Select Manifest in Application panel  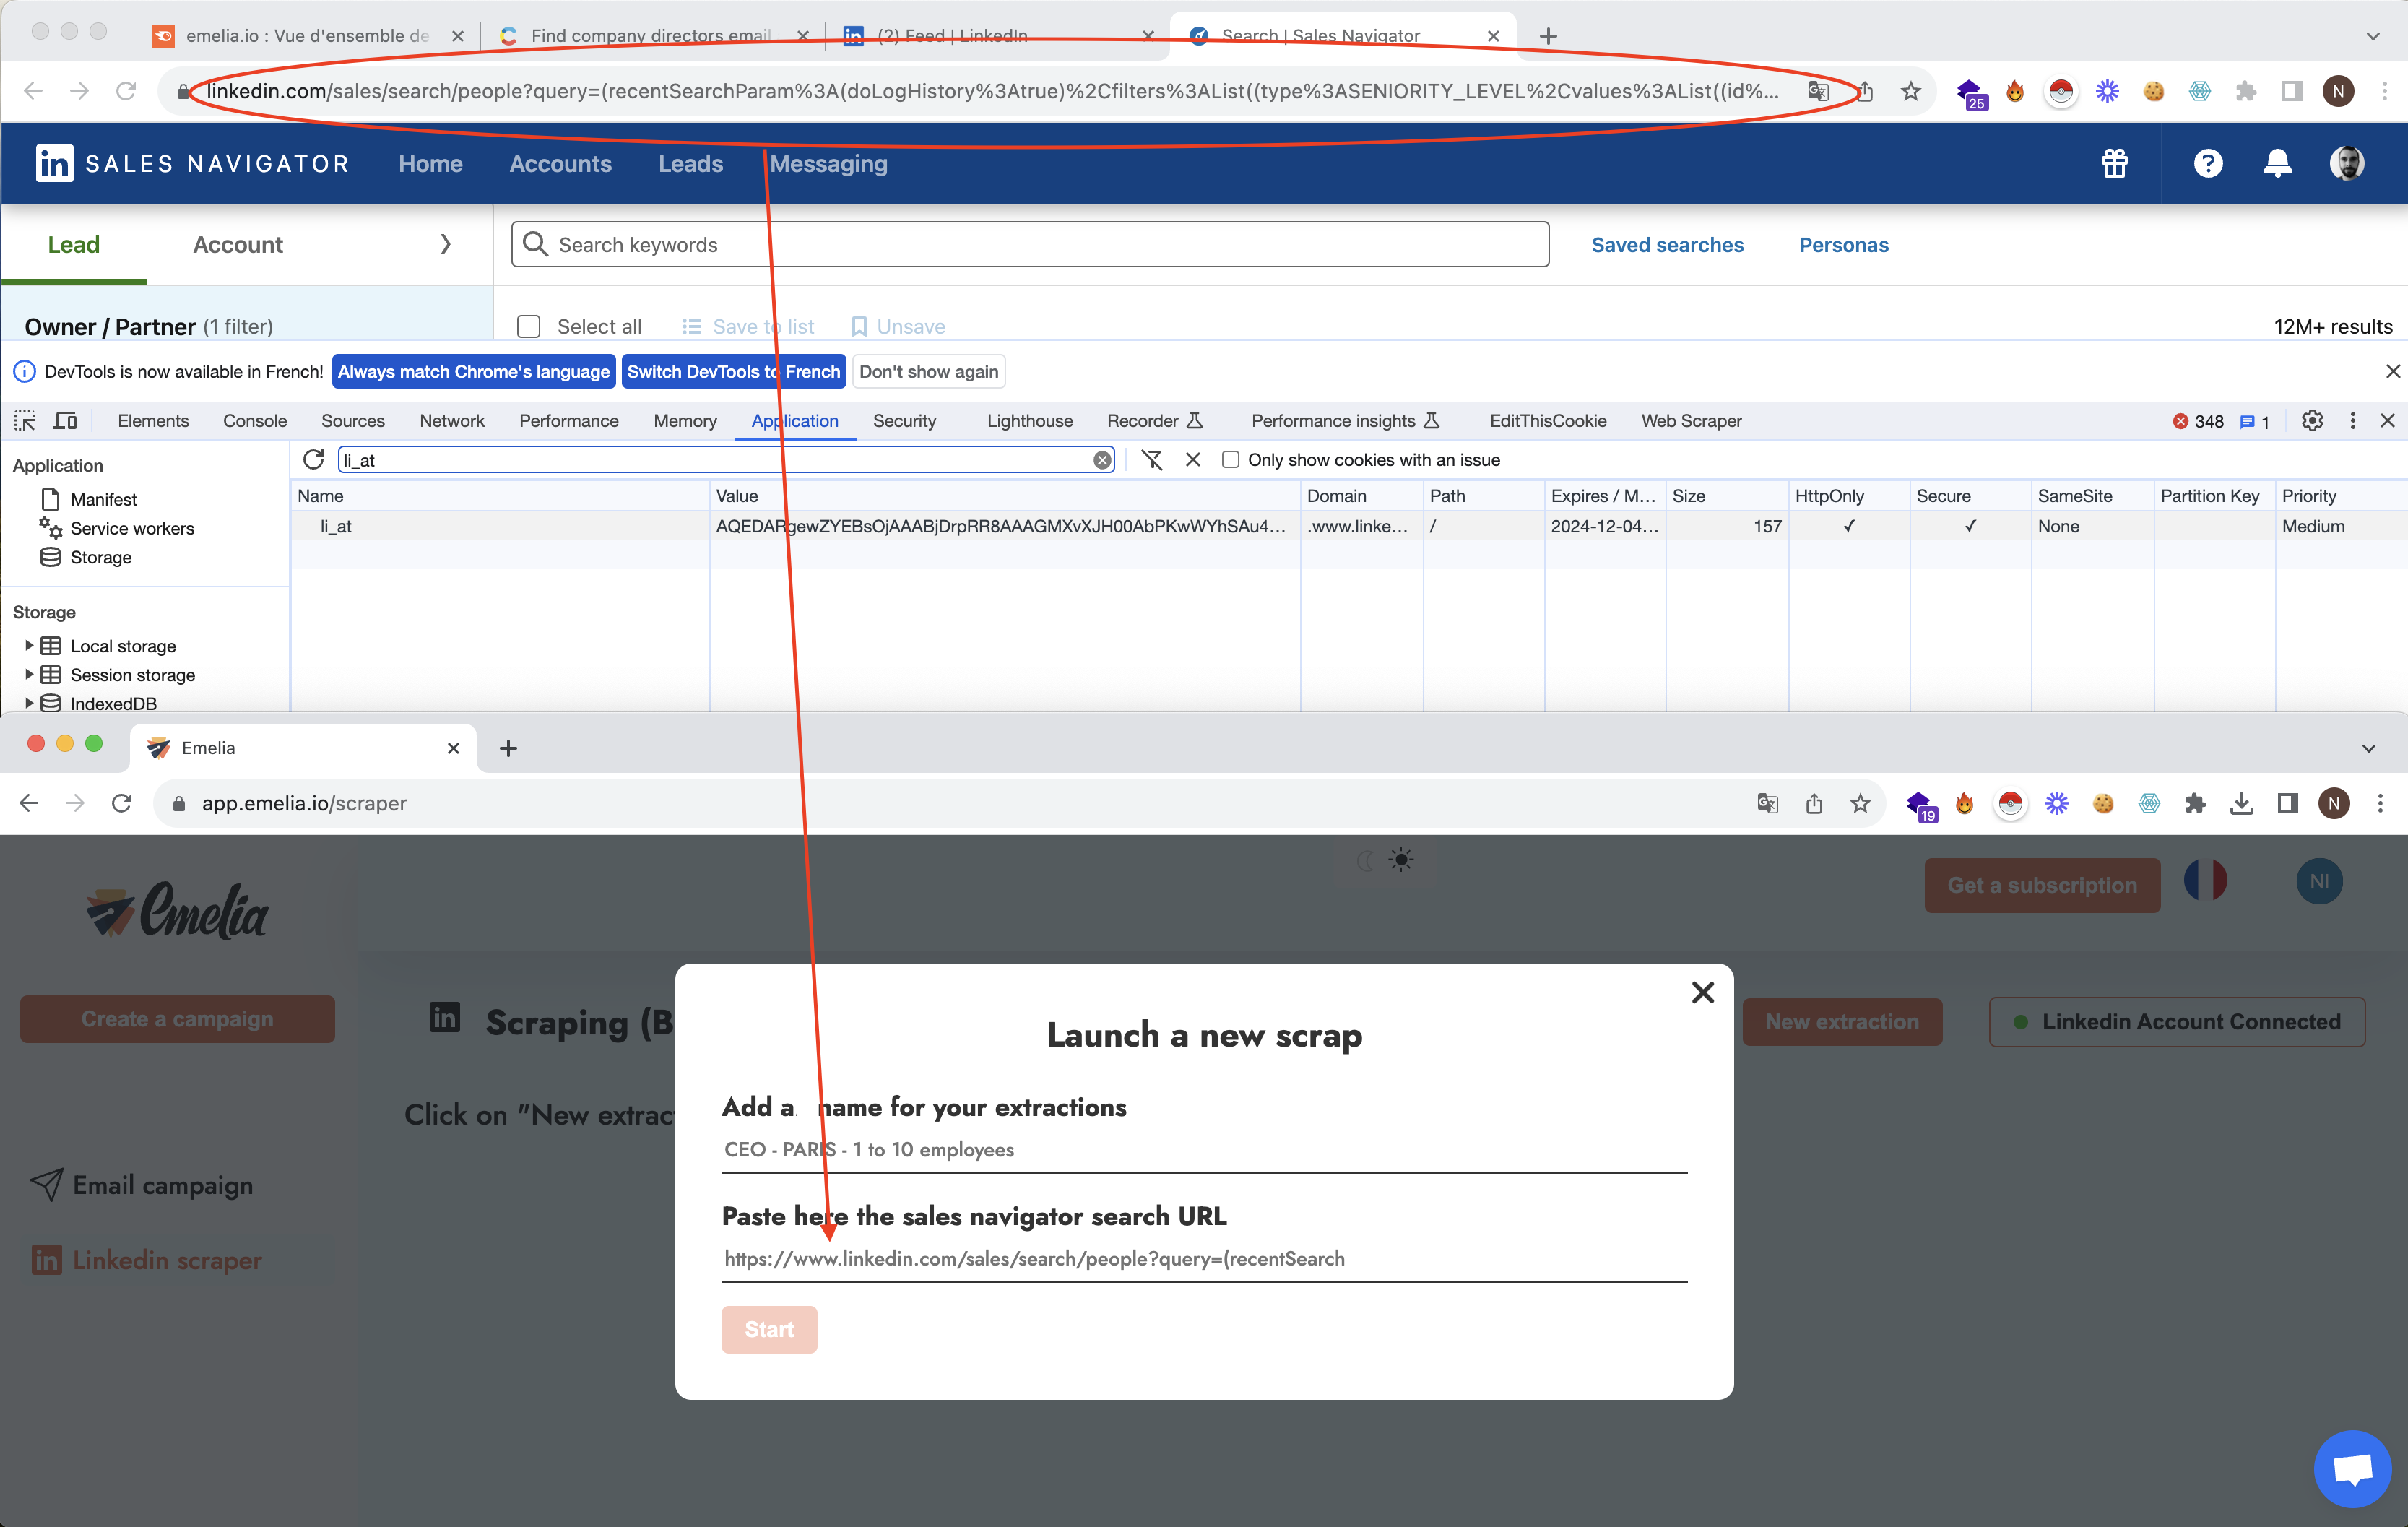103,499
